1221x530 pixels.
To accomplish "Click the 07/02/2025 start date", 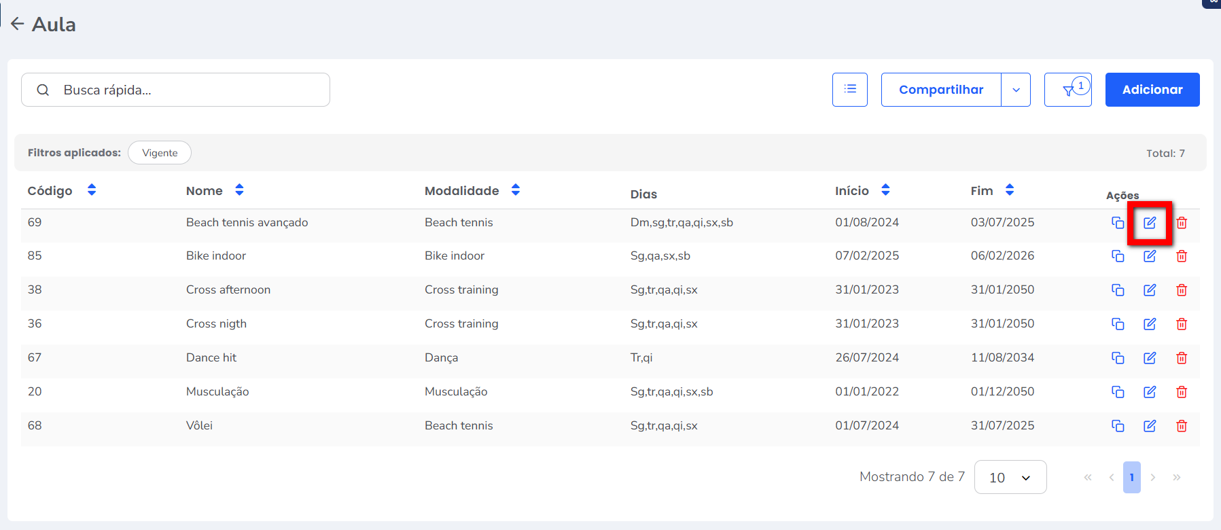I will coord(867,255).
